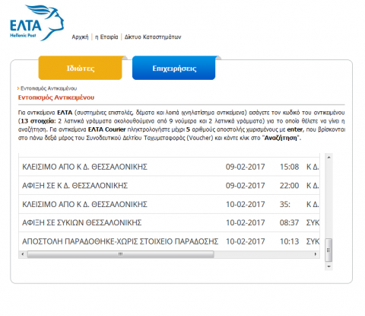Click the vertical scrollbar thumb
This screenshot has height=316, width=365.
[x=328, y=250]
